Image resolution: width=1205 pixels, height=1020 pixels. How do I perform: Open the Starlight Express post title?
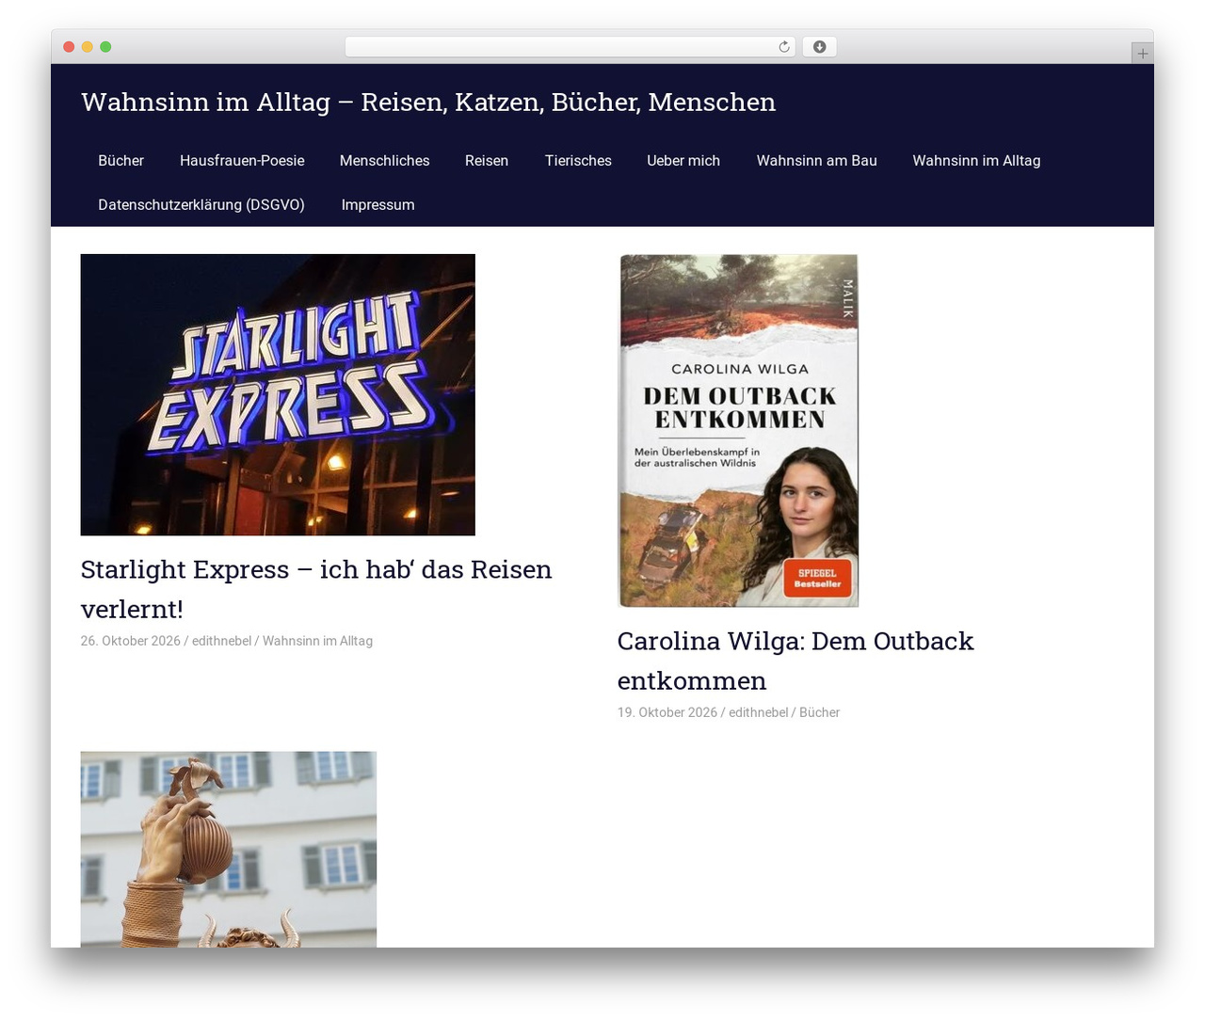click(x=316, y=589)
